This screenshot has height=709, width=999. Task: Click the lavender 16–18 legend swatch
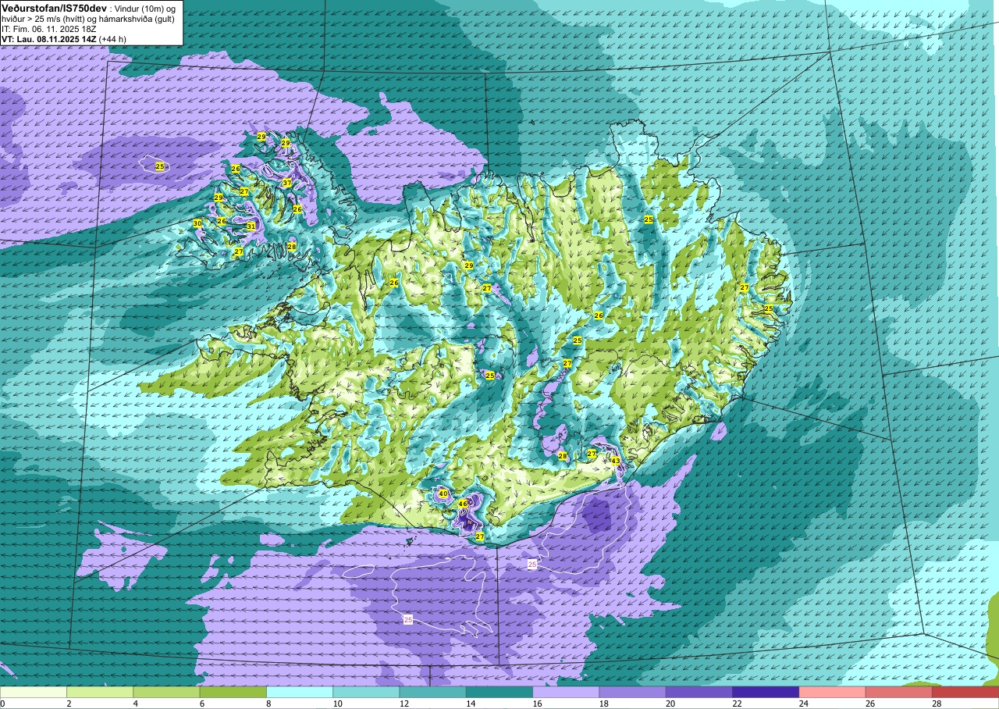tap(566, 692)
